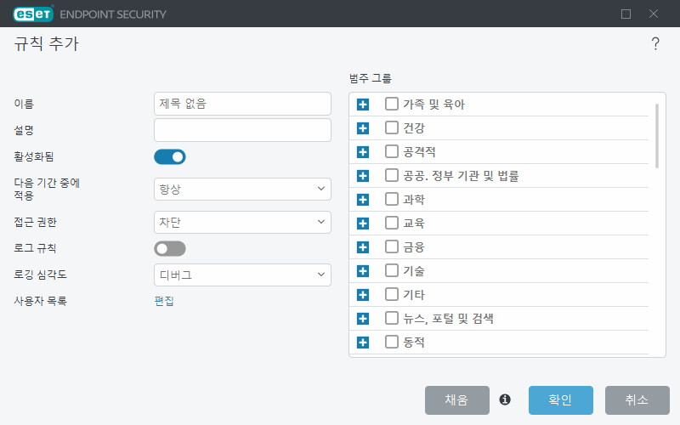Expand the 건강 category group
This screenshot has height=425, width=680.
tap(363, 128)
